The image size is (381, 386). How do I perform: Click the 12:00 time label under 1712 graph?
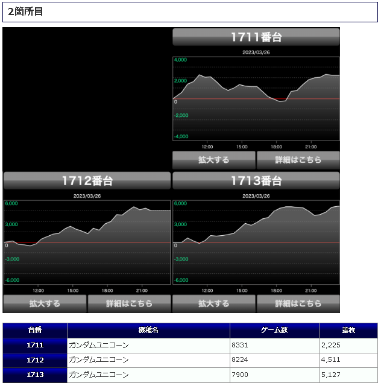point(38,291)
